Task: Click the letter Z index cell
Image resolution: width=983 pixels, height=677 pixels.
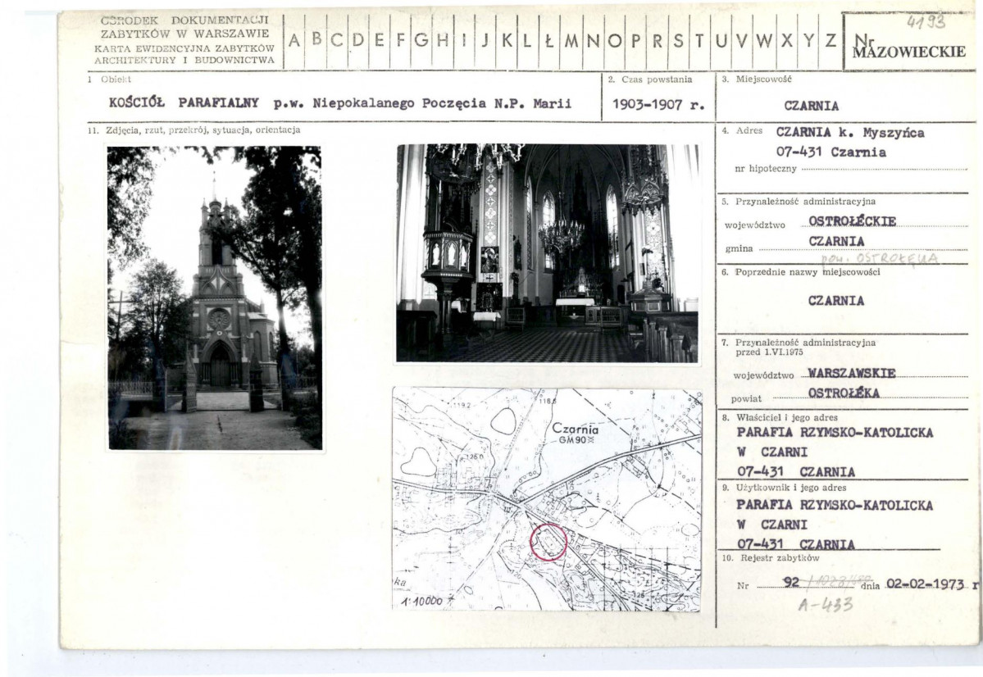Action: [x=831, y=41]
